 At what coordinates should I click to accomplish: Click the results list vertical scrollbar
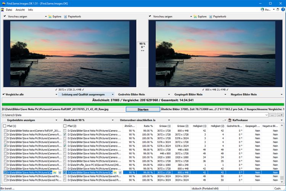point(282,153)
